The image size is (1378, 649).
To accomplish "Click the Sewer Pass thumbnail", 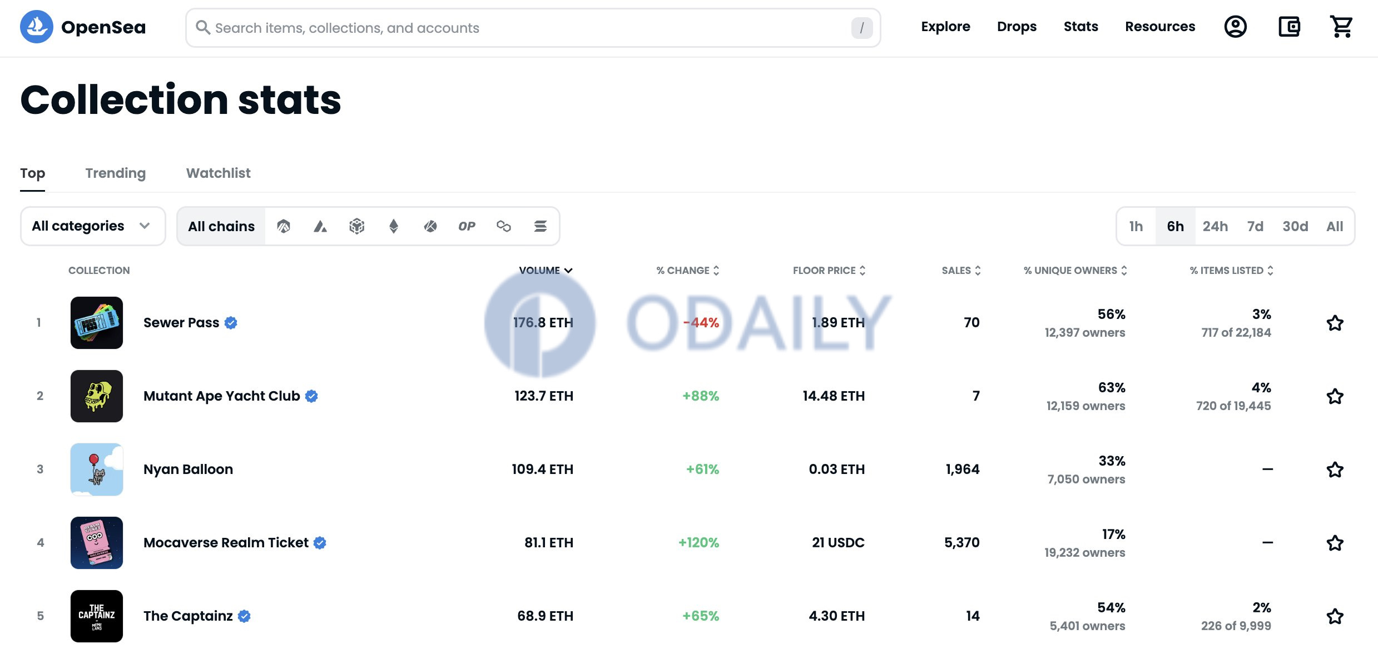I will (x=97, y=323).
